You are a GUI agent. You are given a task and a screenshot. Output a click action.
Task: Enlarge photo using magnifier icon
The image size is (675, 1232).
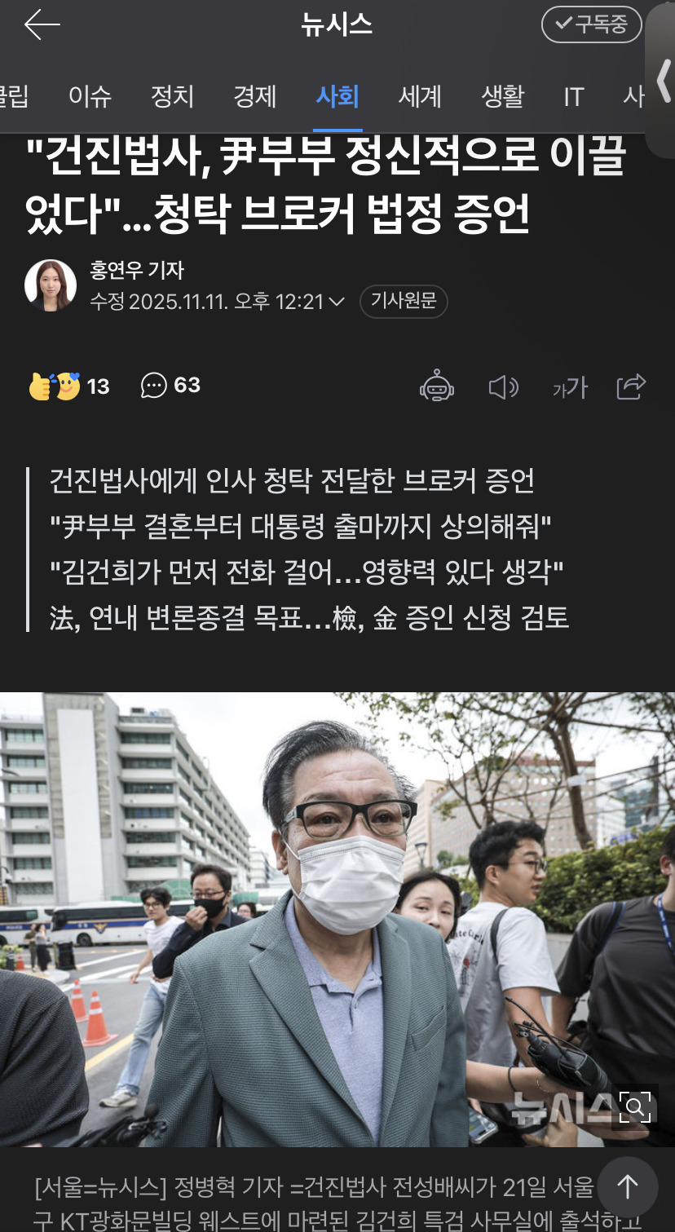tap(636, 1107)
